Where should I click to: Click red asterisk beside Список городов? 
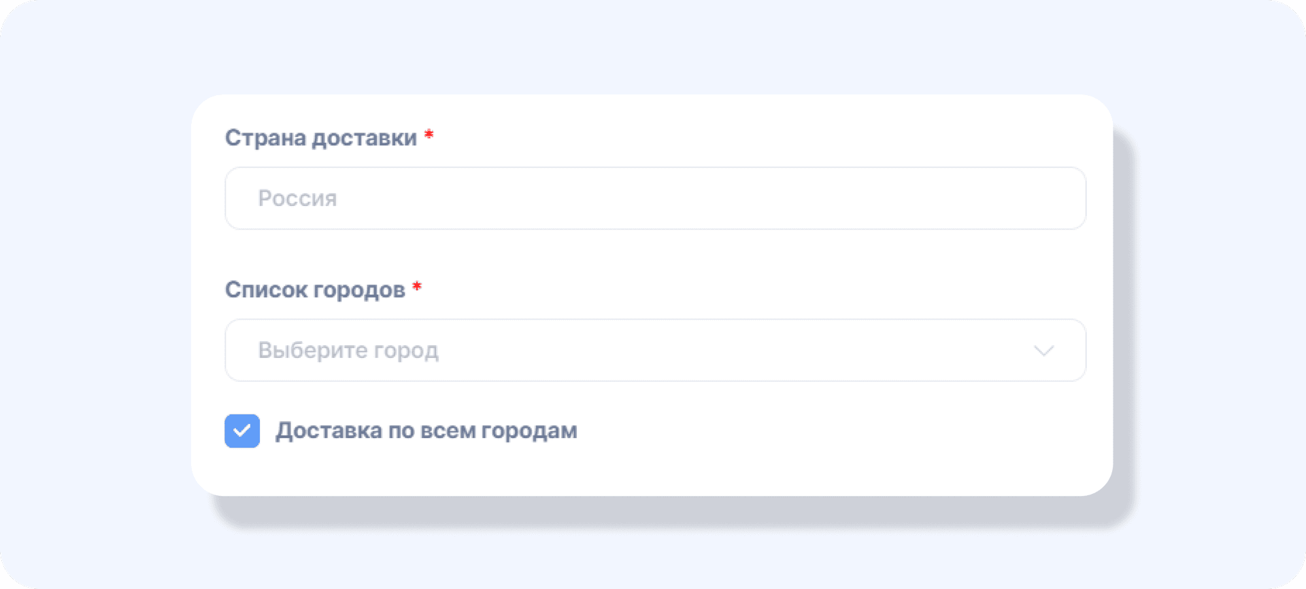pos(417,287)
